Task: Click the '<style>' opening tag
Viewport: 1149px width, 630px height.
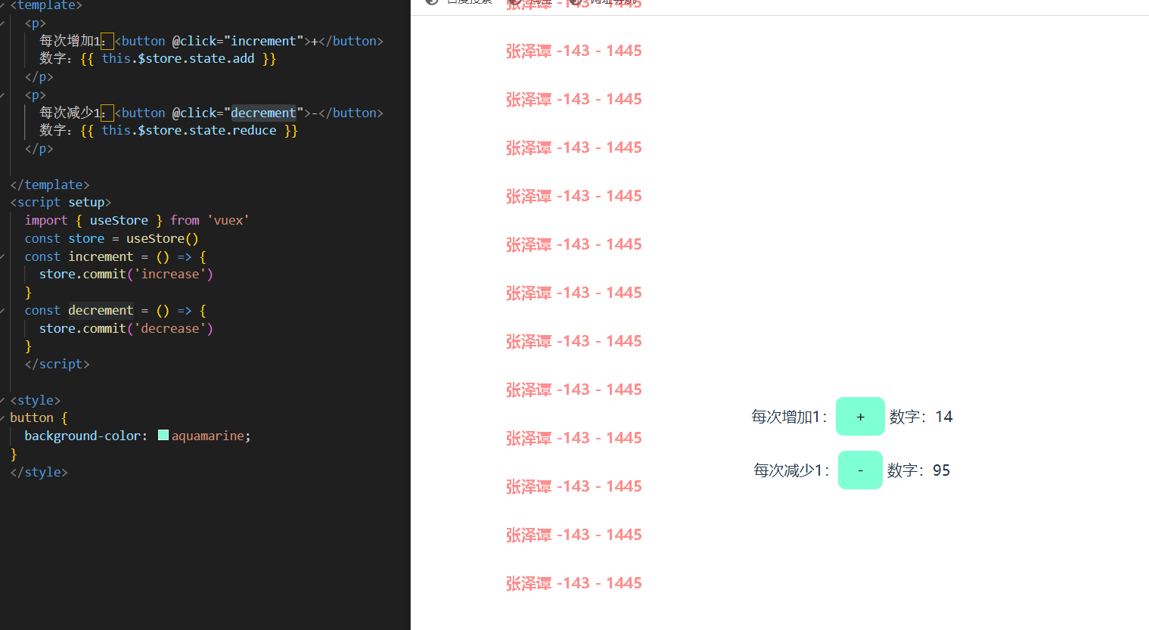Action: (35, 400)
